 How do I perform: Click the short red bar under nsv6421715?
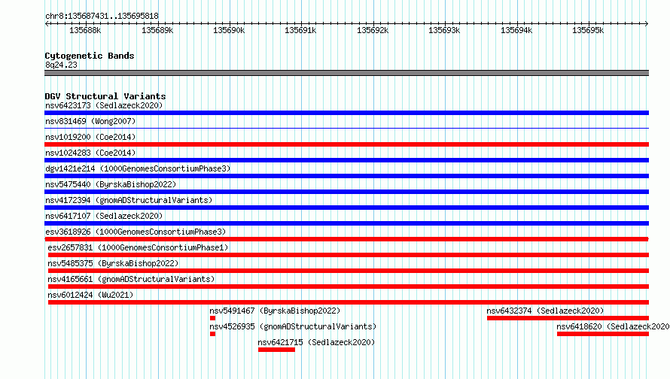point(276,350)
